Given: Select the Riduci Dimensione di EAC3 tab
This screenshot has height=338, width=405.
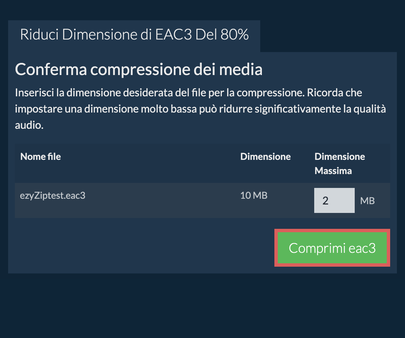Looking at the screenshot, I should pos(134,35).
